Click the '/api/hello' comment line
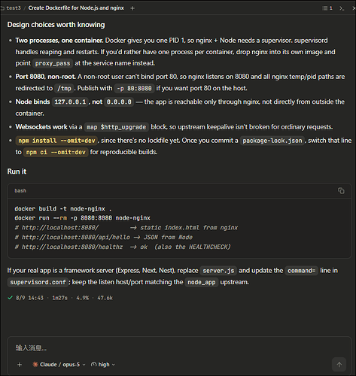This screenshot has height=376, width=356. tap(104, 237)
